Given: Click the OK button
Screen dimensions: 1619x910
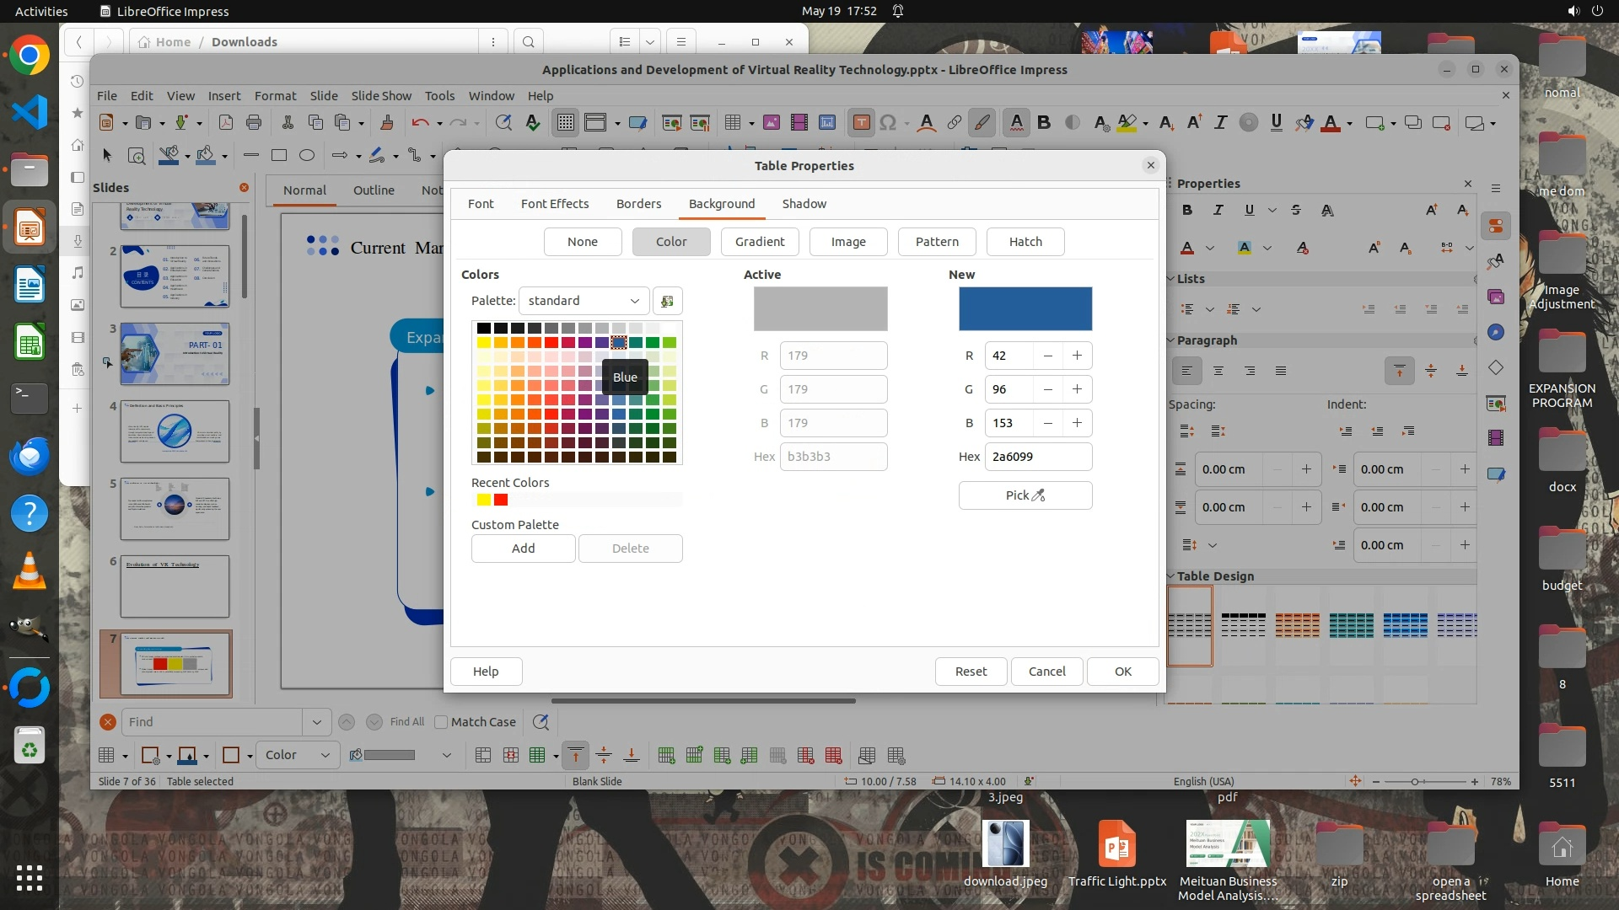Looking at the screenshot, I should tap(1122, 672).
